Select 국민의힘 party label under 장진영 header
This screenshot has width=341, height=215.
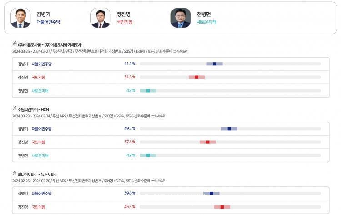tap(125, 22)
